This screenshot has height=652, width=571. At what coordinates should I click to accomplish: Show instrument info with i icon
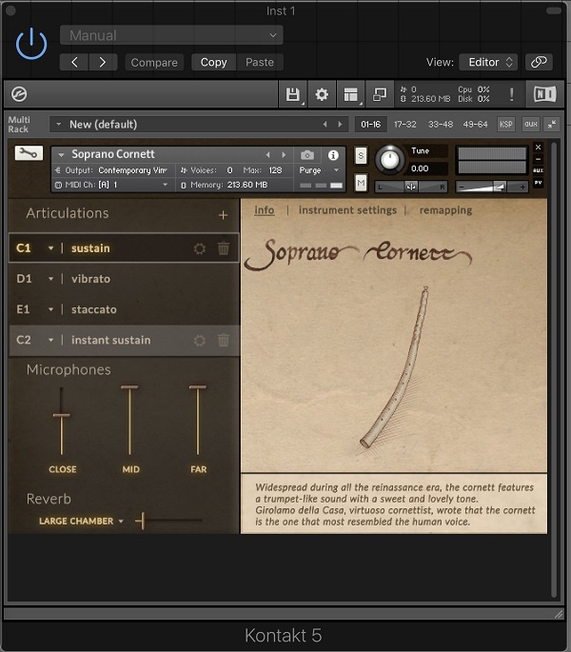(x=333, y=155)
